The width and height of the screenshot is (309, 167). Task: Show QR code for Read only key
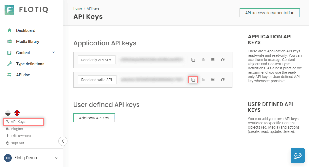pos(213,60)
